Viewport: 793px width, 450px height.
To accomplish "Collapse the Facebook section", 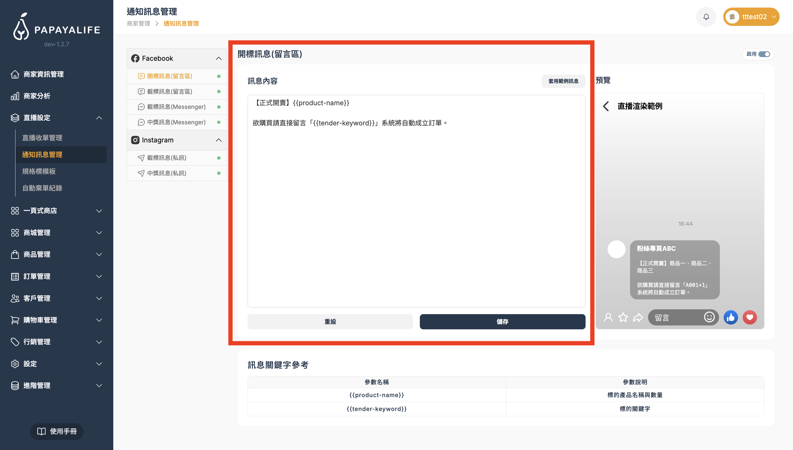I will pyautogui.click(x=219, y=58).
